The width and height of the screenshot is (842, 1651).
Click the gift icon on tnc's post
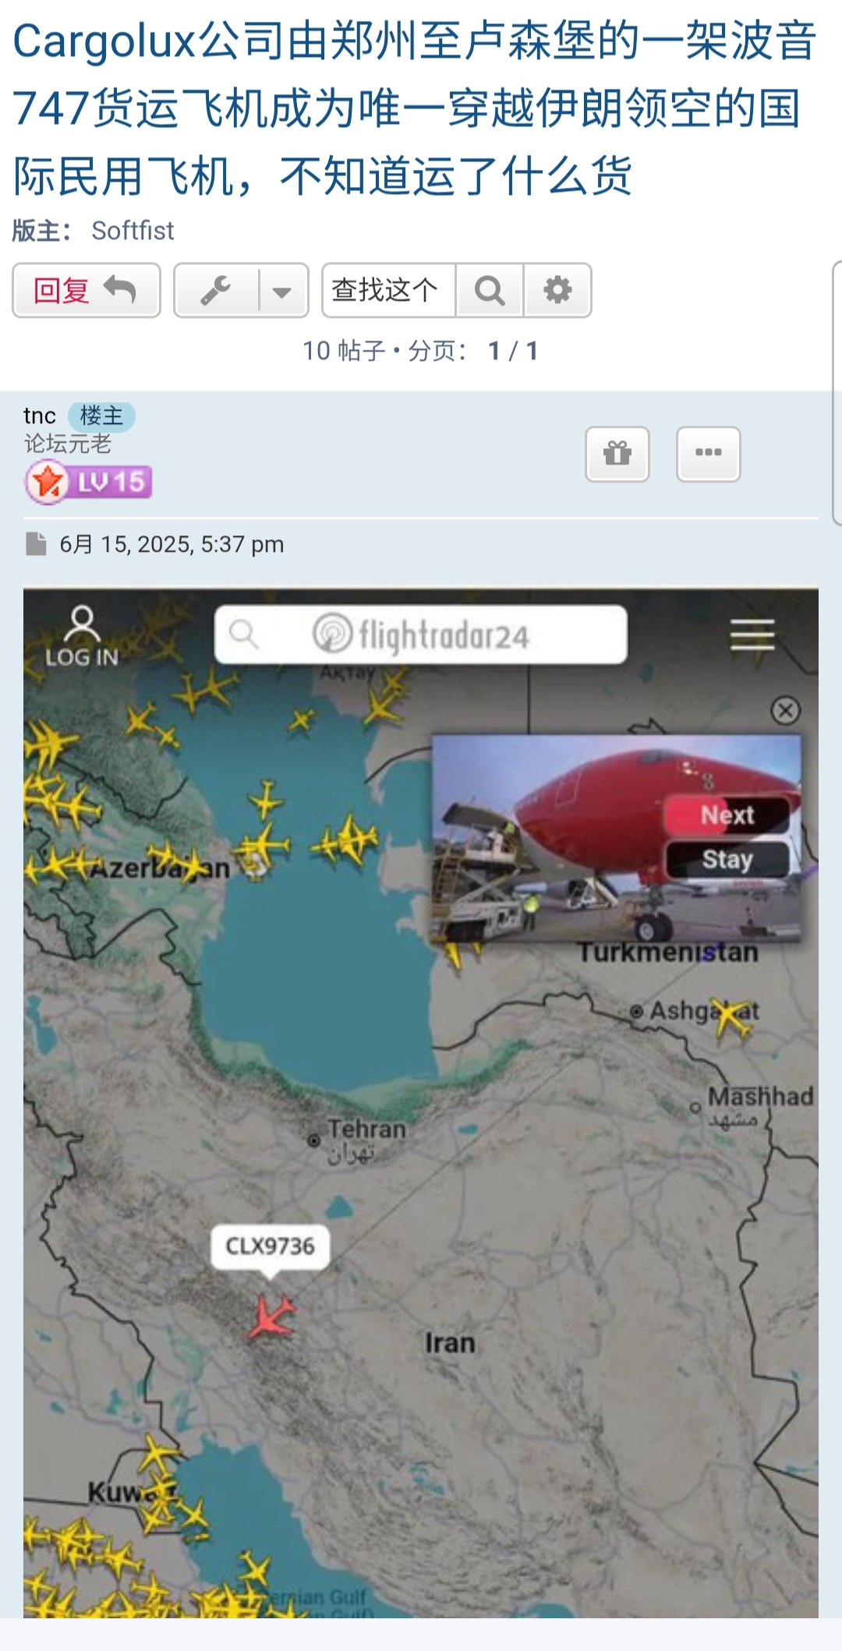(617, 454)
